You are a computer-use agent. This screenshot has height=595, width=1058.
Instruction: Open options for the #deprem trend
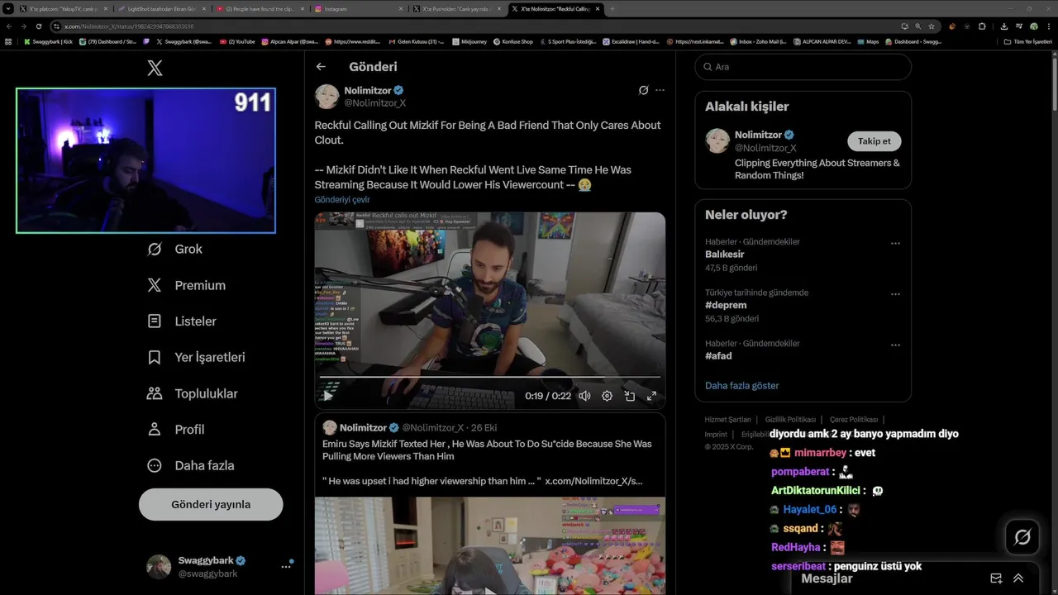895,293
